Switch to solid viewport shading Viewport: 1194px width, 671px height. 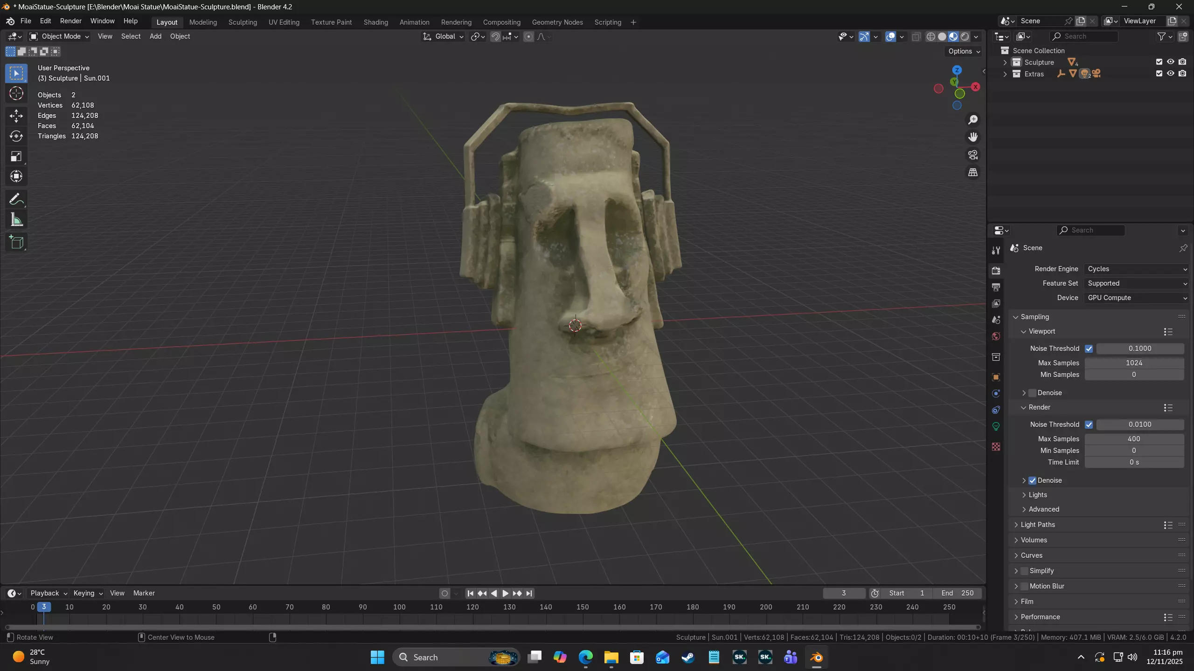click(942, 37)
